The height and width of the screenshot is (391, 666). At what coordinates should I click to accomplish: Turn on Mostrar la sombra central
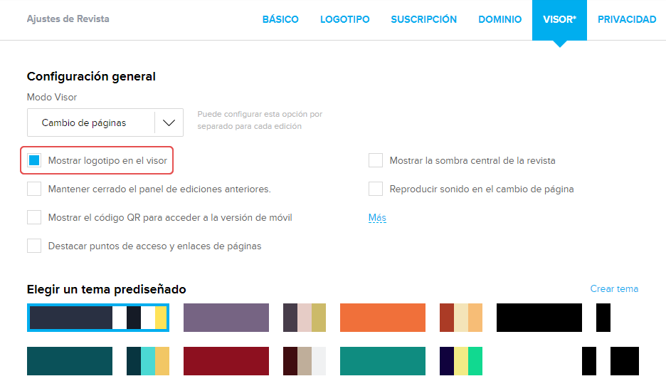click(x=376, y=160)
